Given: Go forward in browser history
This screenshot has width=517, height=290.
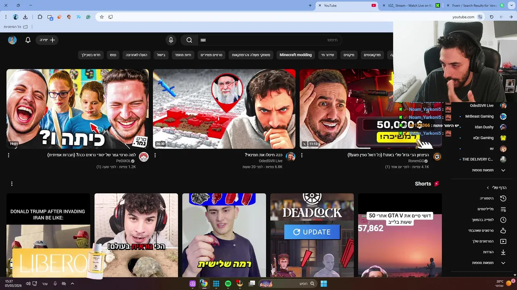Looking at the screenshot, I should [511, 17].
